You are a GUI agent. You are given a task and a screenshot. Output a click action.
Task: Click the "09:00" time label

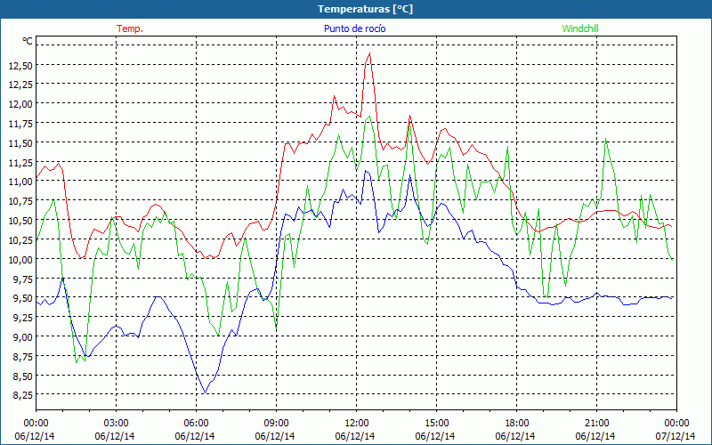click(276, 424)
